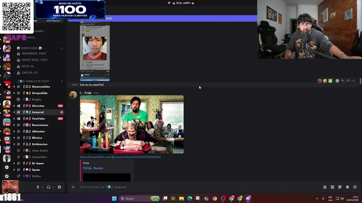Click the purple new messages bar
The height and width of the screenshot is (203, 362).
pyautogui.click(x=163, y=18)
